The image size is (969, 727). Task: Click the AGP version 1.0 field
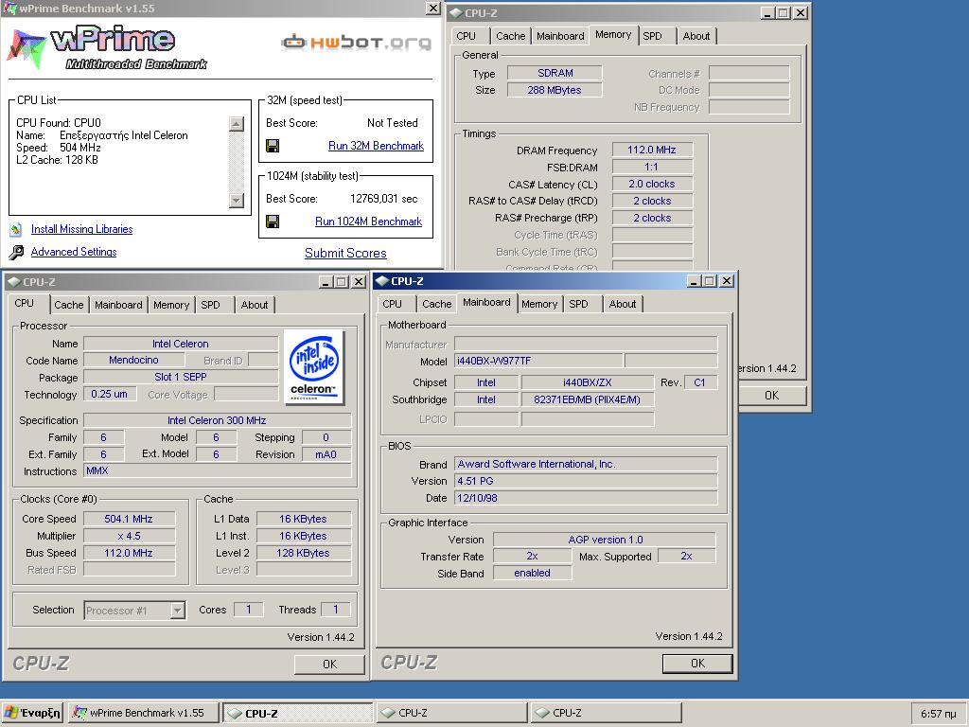[605, 540]
